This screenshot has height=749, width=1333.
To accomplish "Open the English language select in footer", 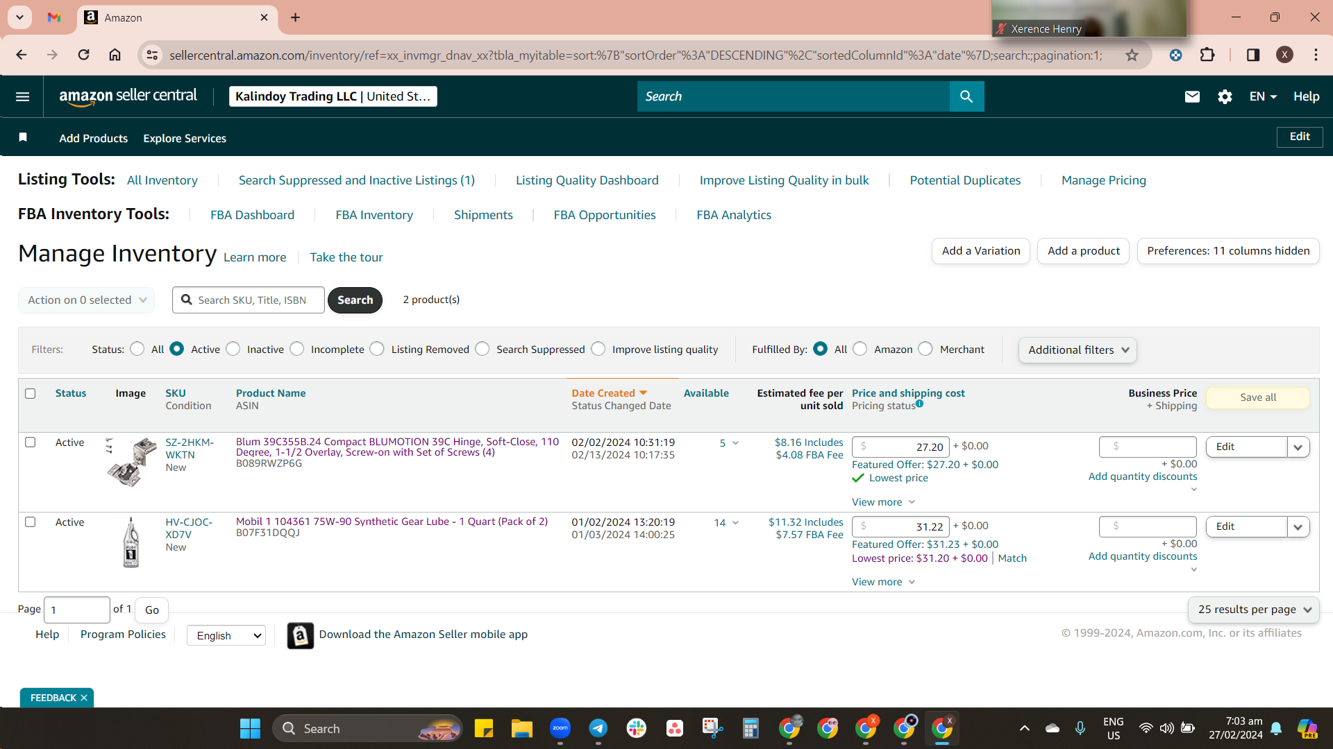I will pyautogui.click(x=226, y=635).
